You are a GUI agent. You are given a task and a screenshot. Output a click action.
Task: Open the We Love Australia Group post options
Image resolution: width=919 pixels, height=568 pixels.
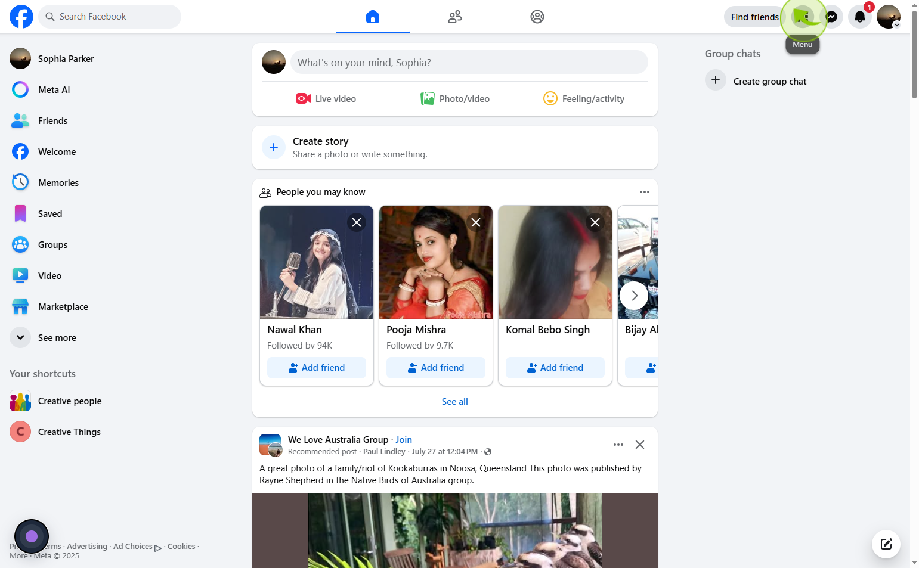(x=618, y=445)
